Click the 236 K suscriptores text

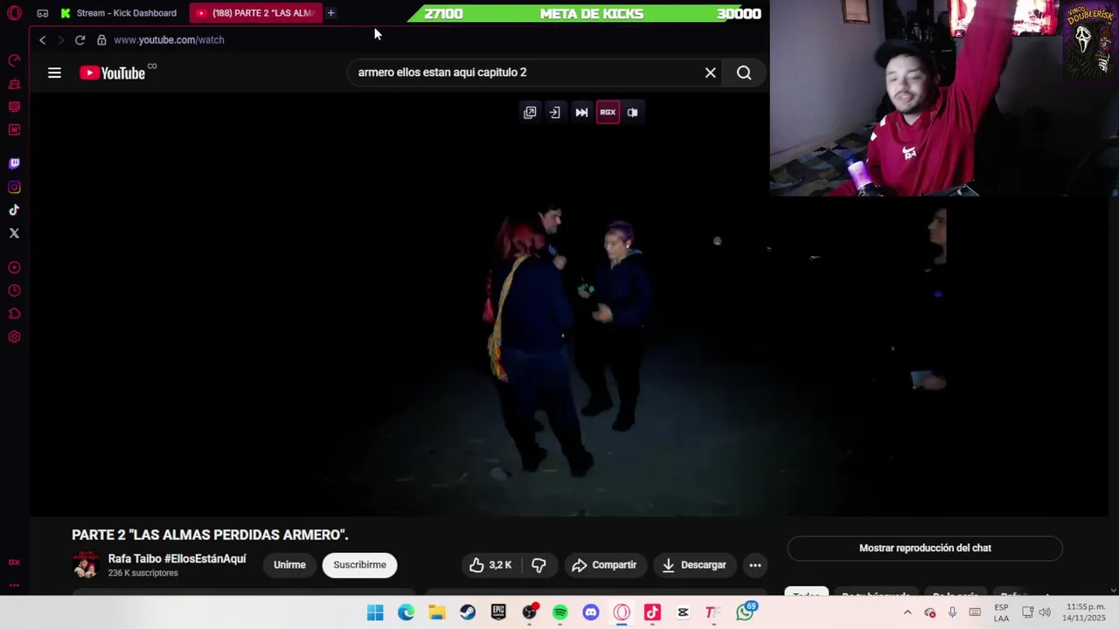[143, 573]
